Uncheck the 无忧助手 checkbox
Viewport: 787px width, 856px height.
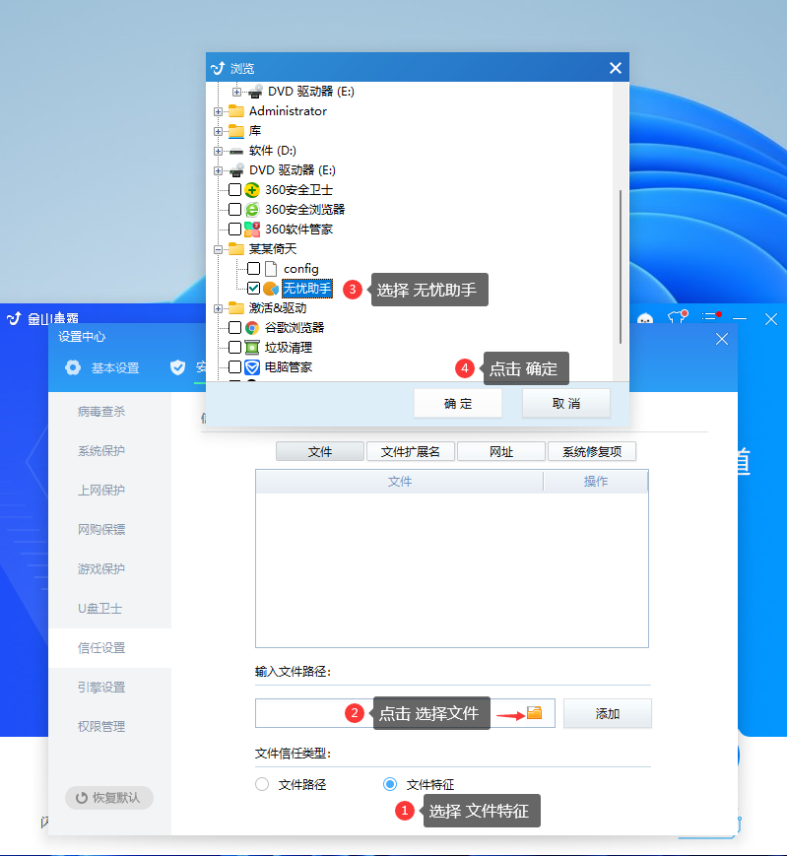point(254,289)
